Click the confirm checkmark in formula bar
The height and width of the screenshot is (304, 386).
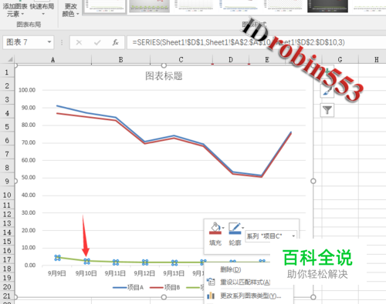[97, 42]
